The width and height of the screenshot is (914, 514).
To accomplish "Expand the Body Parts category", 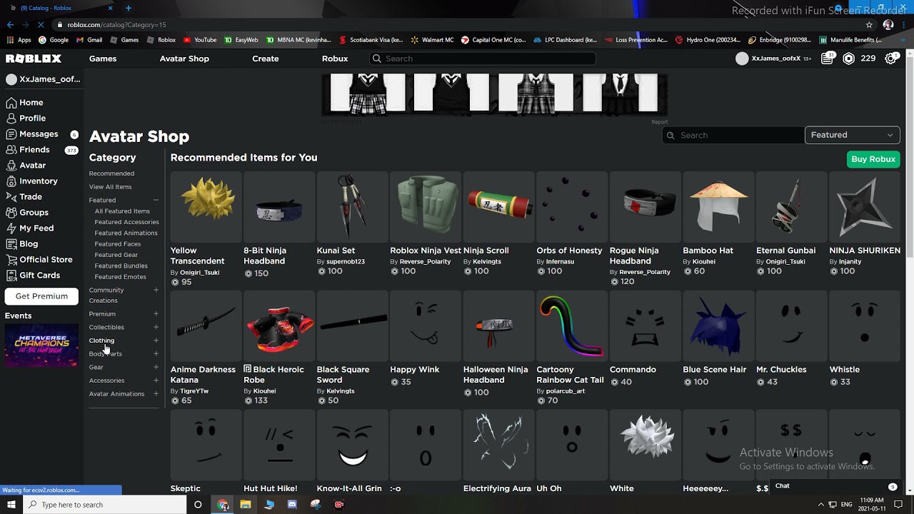I will tap(156, 354).
